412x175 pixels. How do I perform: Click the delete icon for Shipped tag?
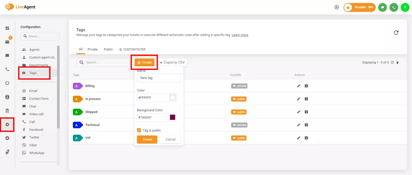tap(306, 112)
